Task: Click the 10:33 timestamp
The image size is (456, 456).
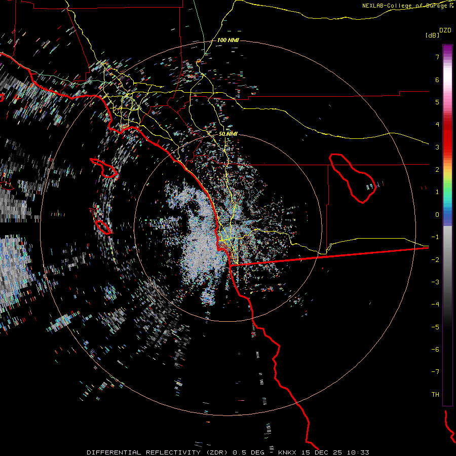Action: pyautogui.click(x=359, y=452)
